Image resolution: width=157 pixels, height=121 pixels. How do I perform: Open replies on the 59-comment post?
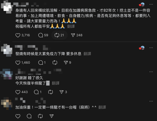click(41, 35)
